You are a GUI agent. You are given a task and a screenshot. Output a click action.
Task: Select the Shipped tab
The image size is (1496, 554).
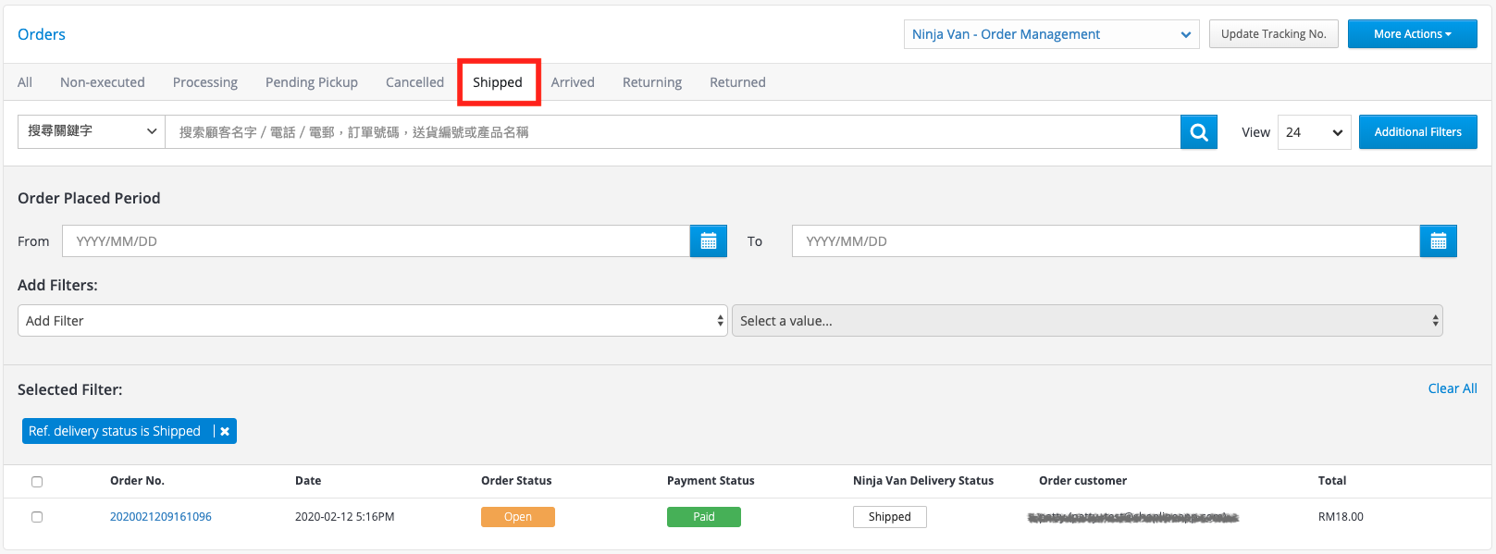(x=498, y=82)
